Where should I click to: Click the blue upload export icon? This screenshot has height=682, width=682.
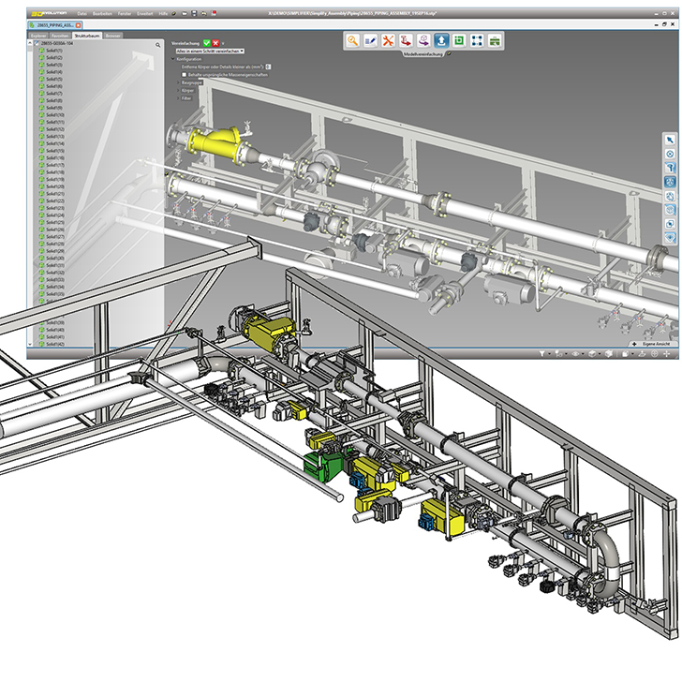441,40
